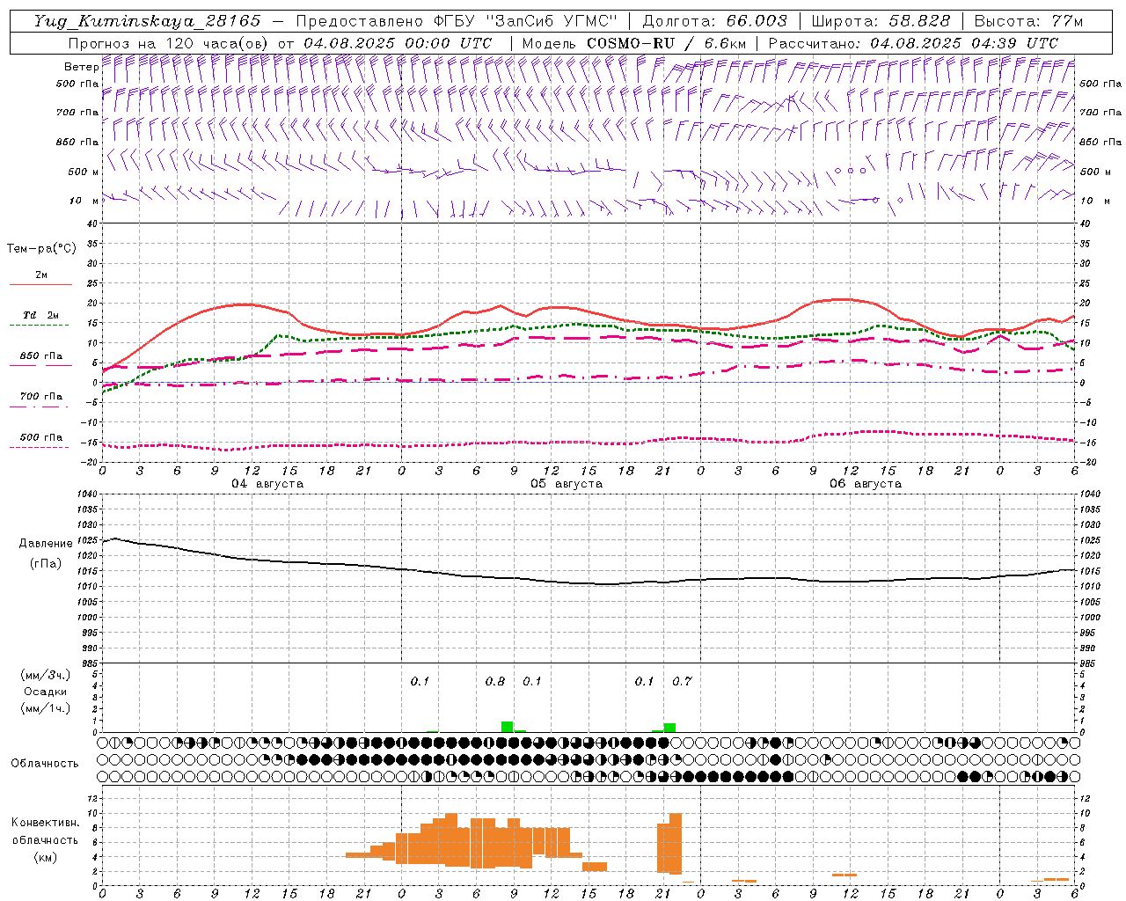Select the Конвективн. convective cloud label

click(45, 823)
